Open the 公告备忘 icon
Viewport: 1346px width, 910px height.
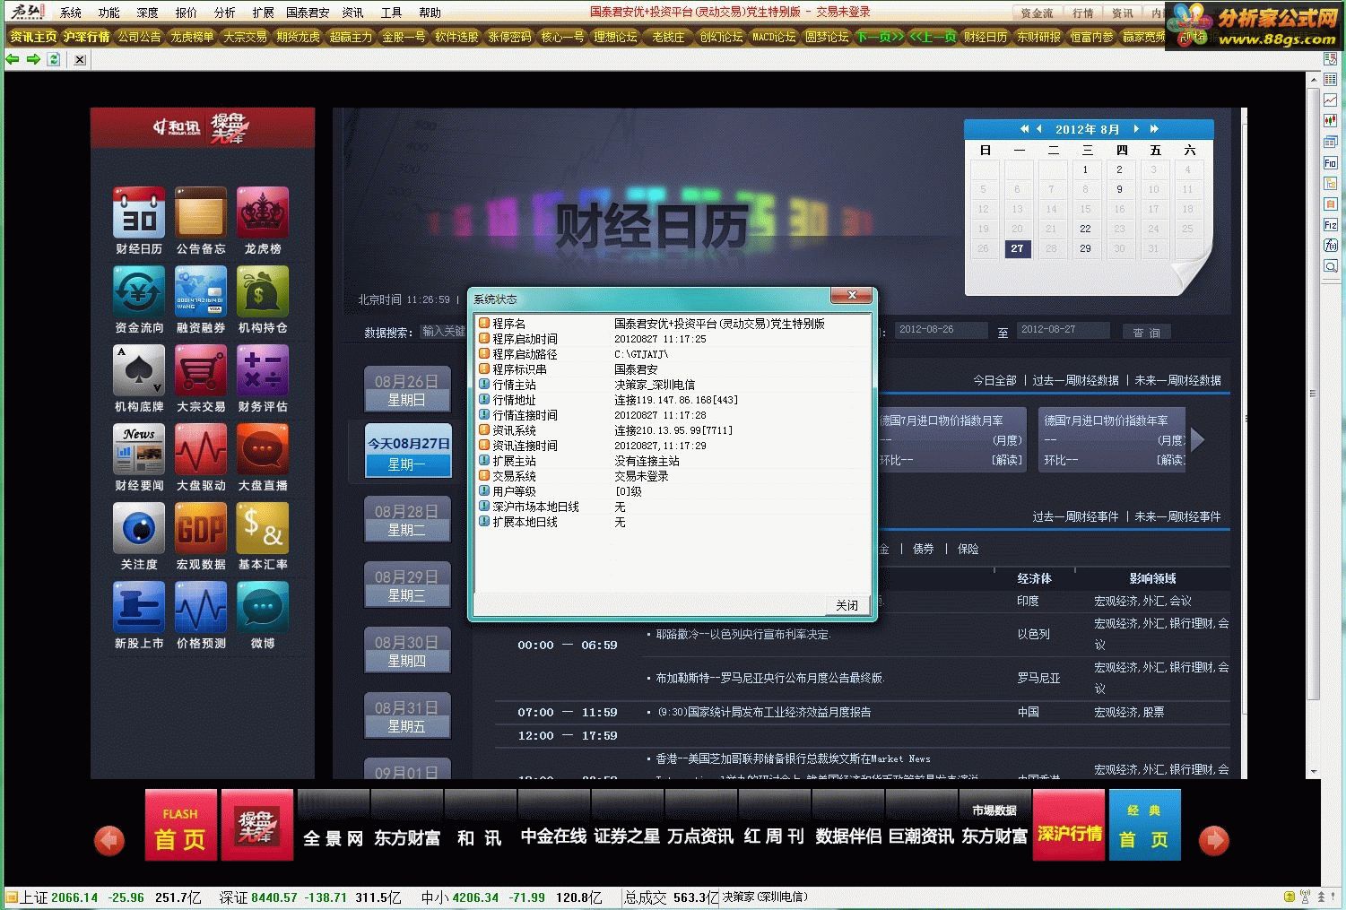pos(201,213)
